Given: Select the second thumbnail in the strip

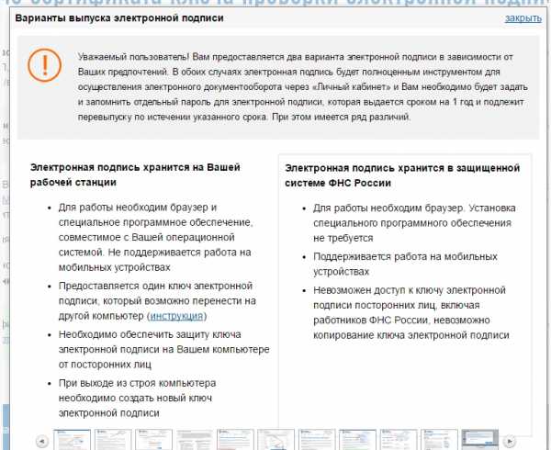Looking at the screenshot, I should (113, 440).
